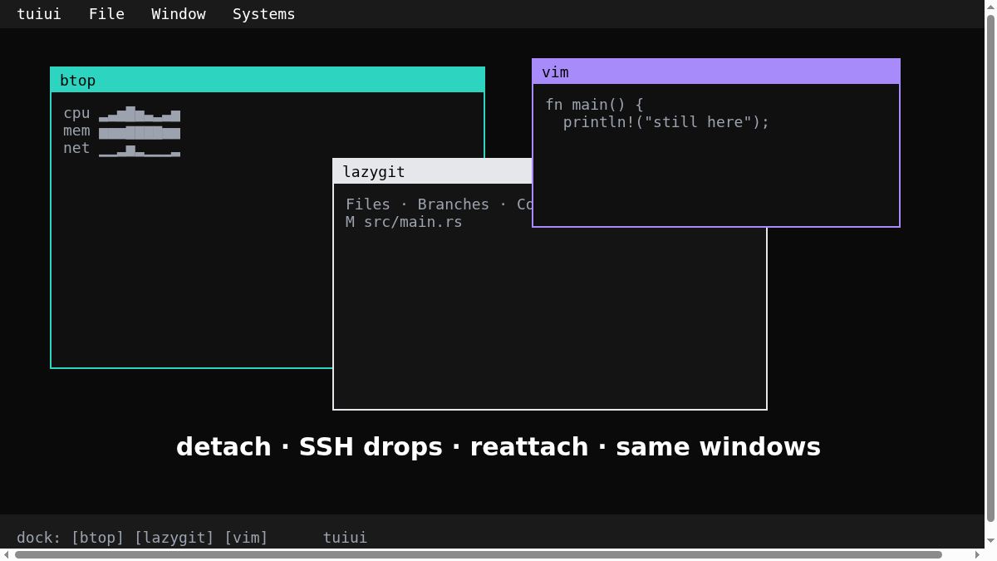
Task: Click the horizontal scrollbar thumb
Action: coord(479,554)
